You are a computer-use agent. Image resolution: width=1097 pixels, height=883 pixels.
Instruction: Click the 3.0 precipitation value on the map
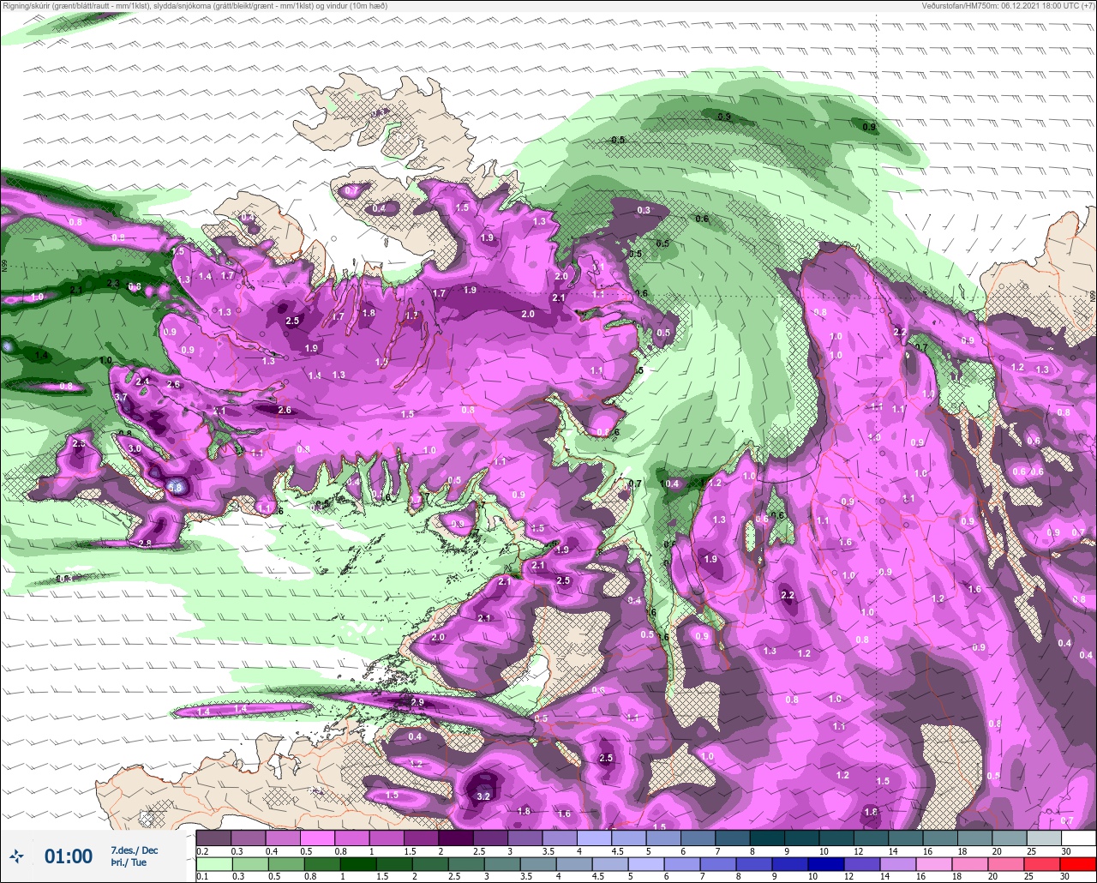[135, 448]
